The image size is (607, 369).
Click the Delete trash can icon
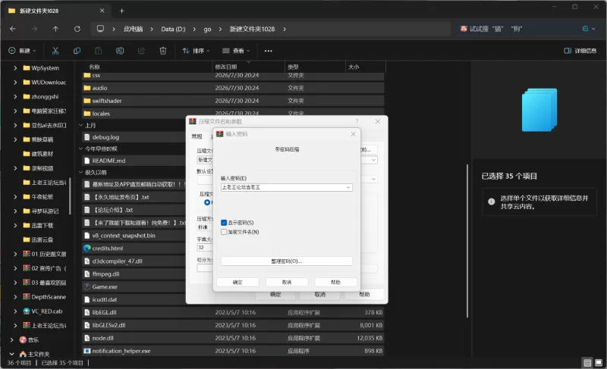click(x=163, y=51)
